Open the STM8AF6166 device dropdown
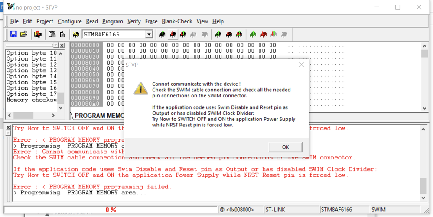The image size is (433, 217). coord(149,35)
